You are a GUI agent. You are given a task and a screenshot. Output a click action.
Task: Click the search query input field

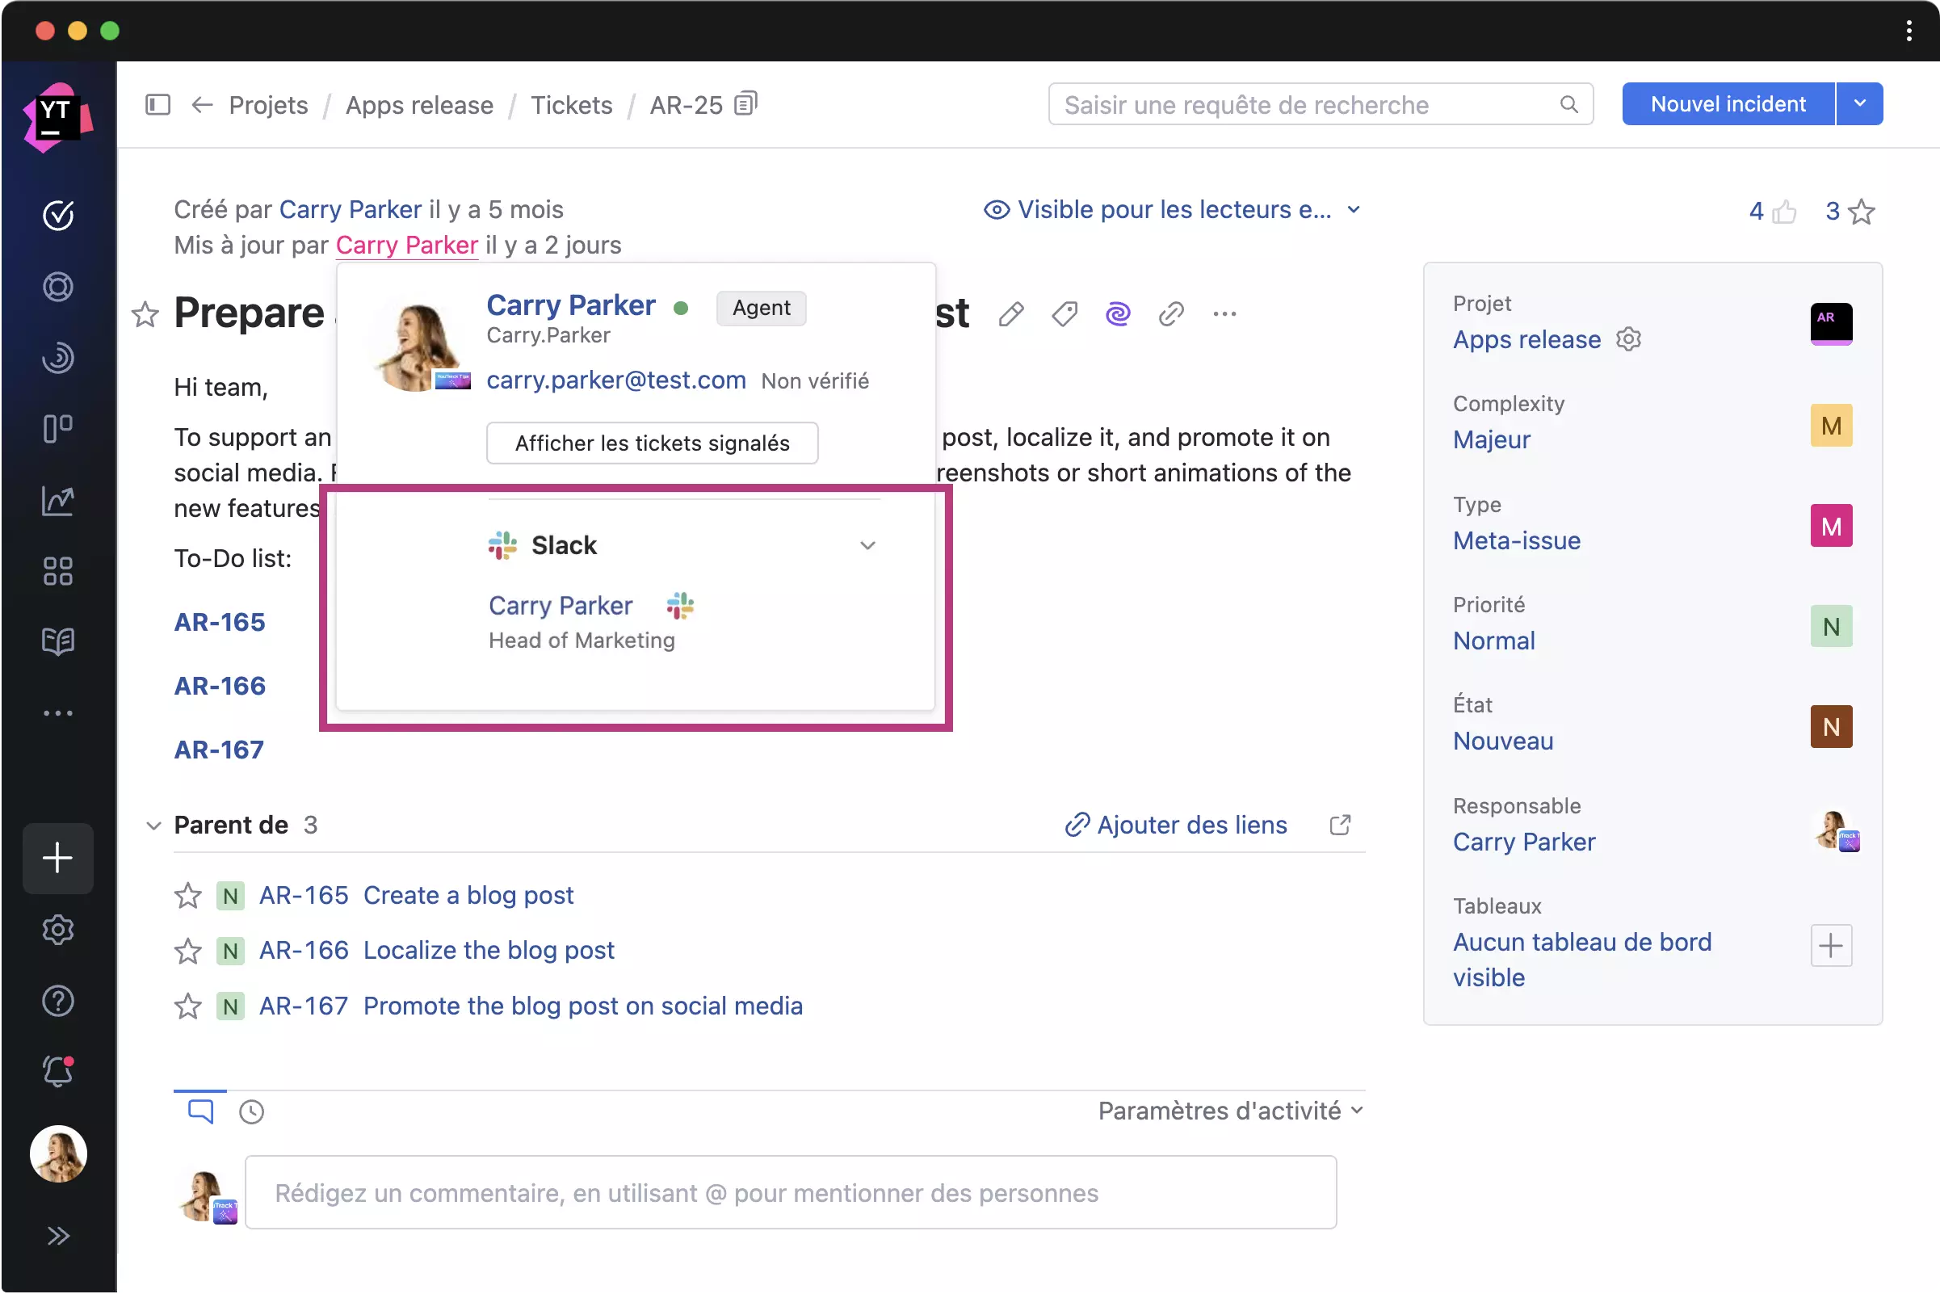coord(1304,104)
